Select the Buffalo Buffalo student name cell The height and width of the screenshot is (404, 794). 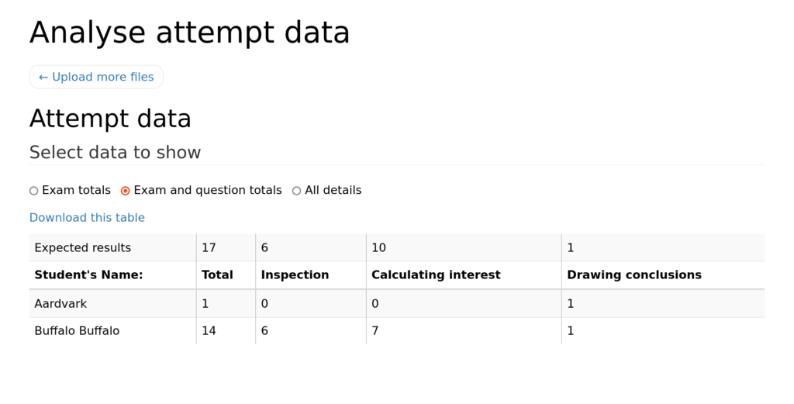77,331
